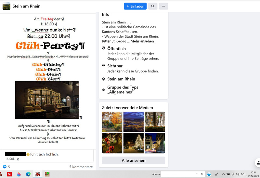The height and width of the screenshot is (178, 260).
Task: Click the globe icon next to Öffentlich
Action: (104, 48)
